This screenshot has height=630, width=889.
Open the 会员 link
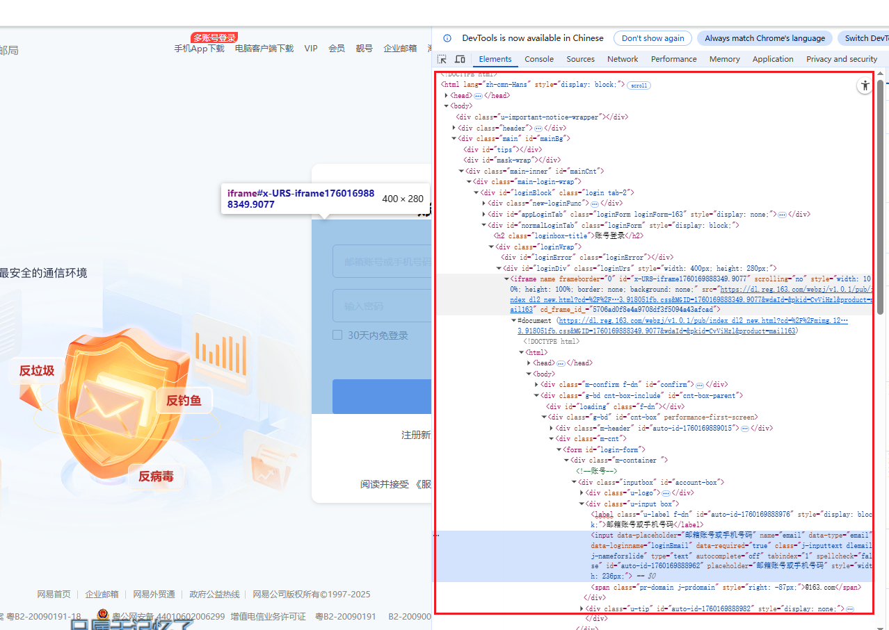337,49
